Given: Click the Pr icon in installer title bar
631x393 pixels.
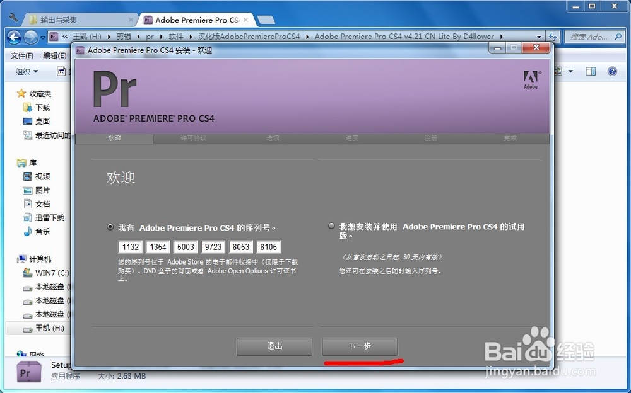Looking at the screenshot, I should click(81, 50).
